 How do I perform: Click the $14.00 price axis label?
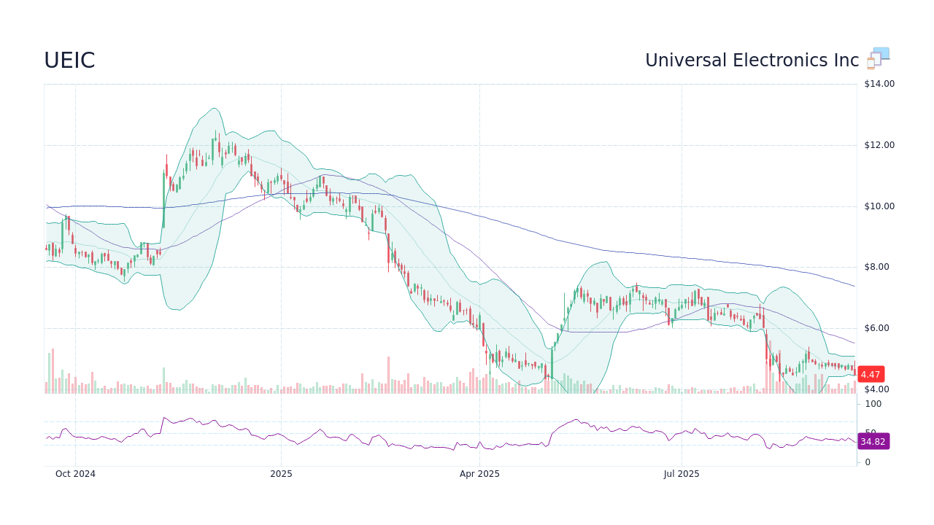879,84
